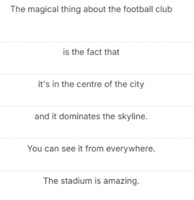Select the 'it's in the centre of the city' line
The height and width of the screenshot is (200, 194).
(x=97, y=90)
